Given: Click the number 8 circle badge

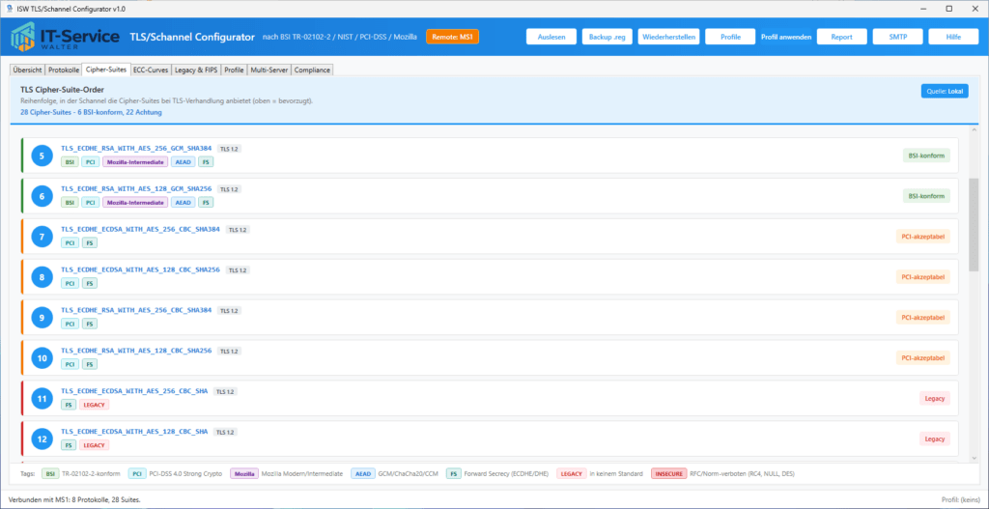Looking at the screenshot, I should pos(42,277).
